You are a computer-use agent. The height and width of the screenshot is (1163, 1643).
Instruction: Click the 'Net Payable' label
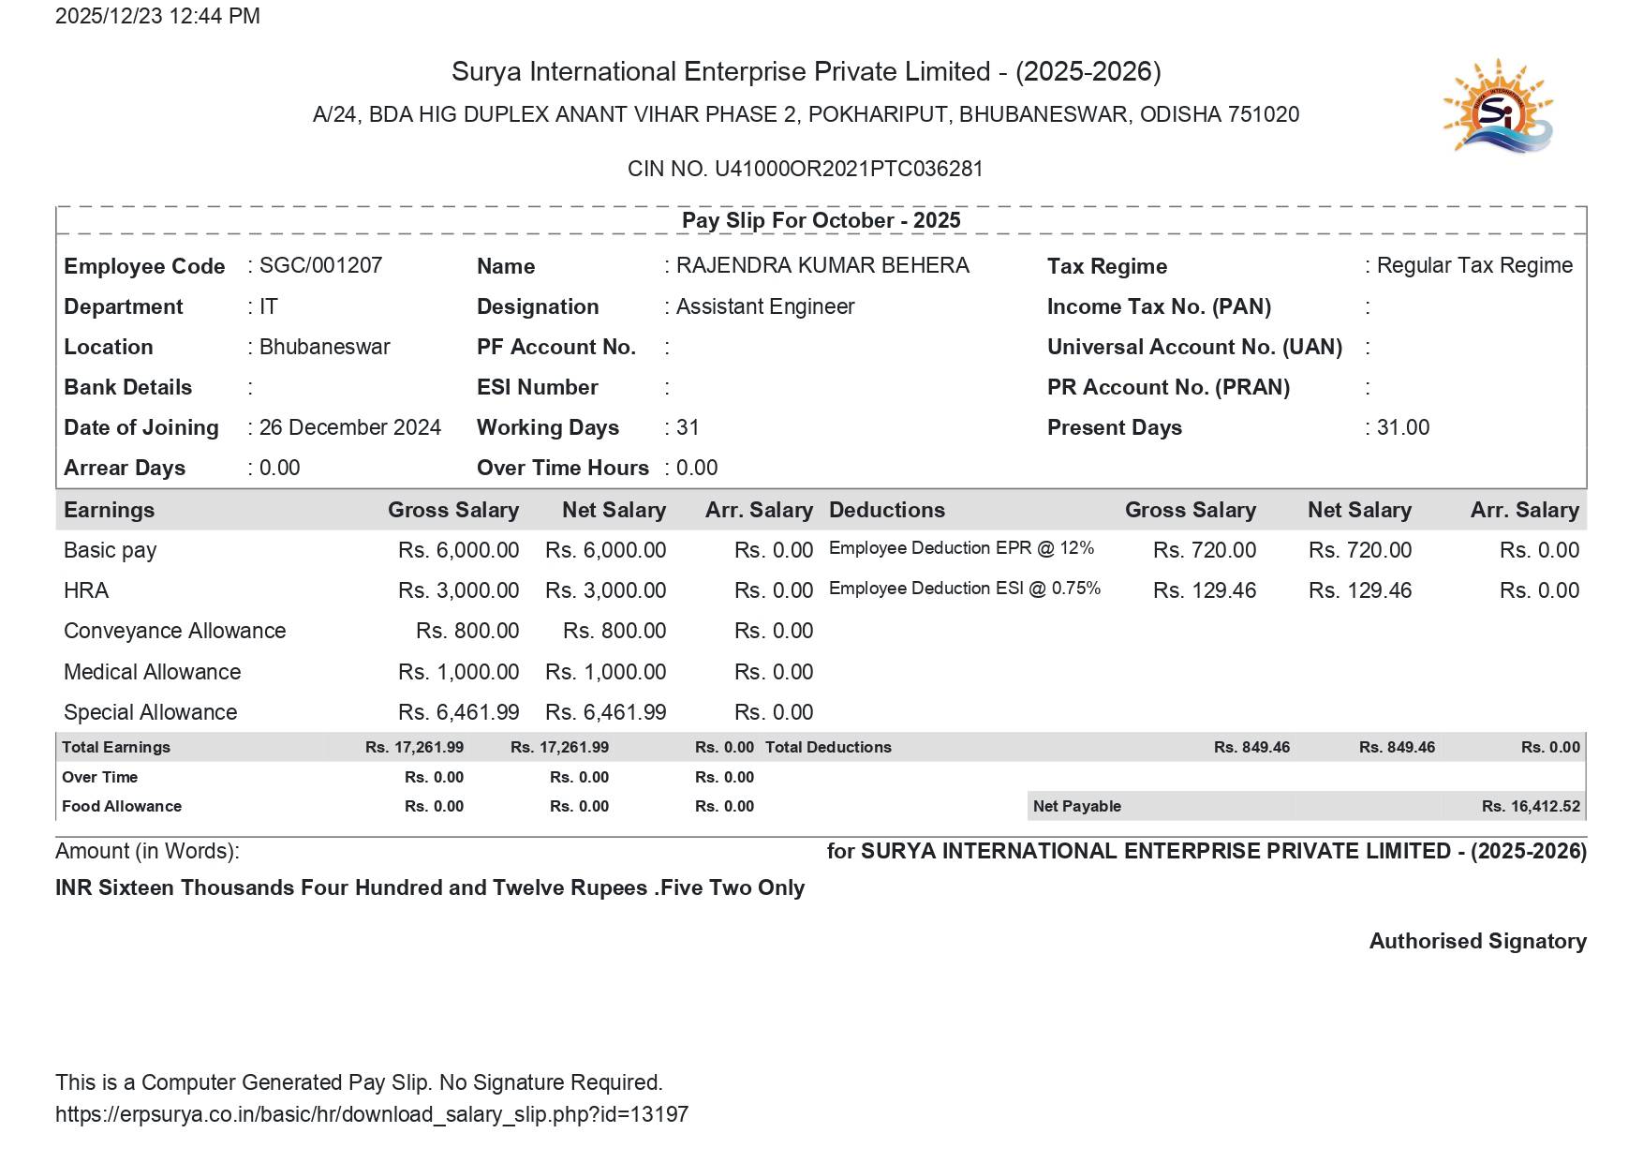point(1077,806)
